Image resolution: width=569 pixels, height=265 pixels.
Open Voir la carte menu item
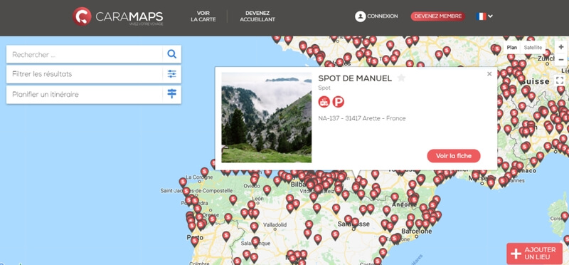203,16
